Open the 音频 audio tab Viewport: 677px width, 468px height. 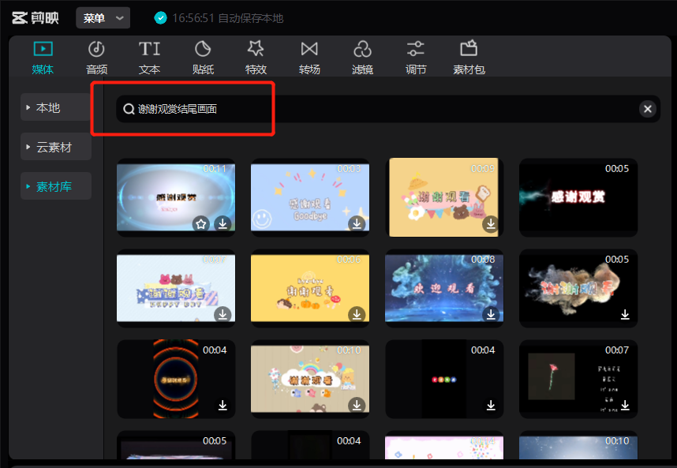point(96,58)
